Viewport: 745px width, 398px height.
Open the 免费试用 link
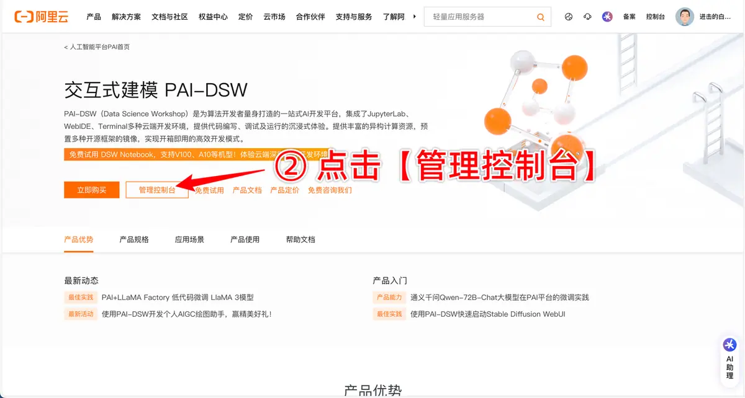(x=209, y=190)
